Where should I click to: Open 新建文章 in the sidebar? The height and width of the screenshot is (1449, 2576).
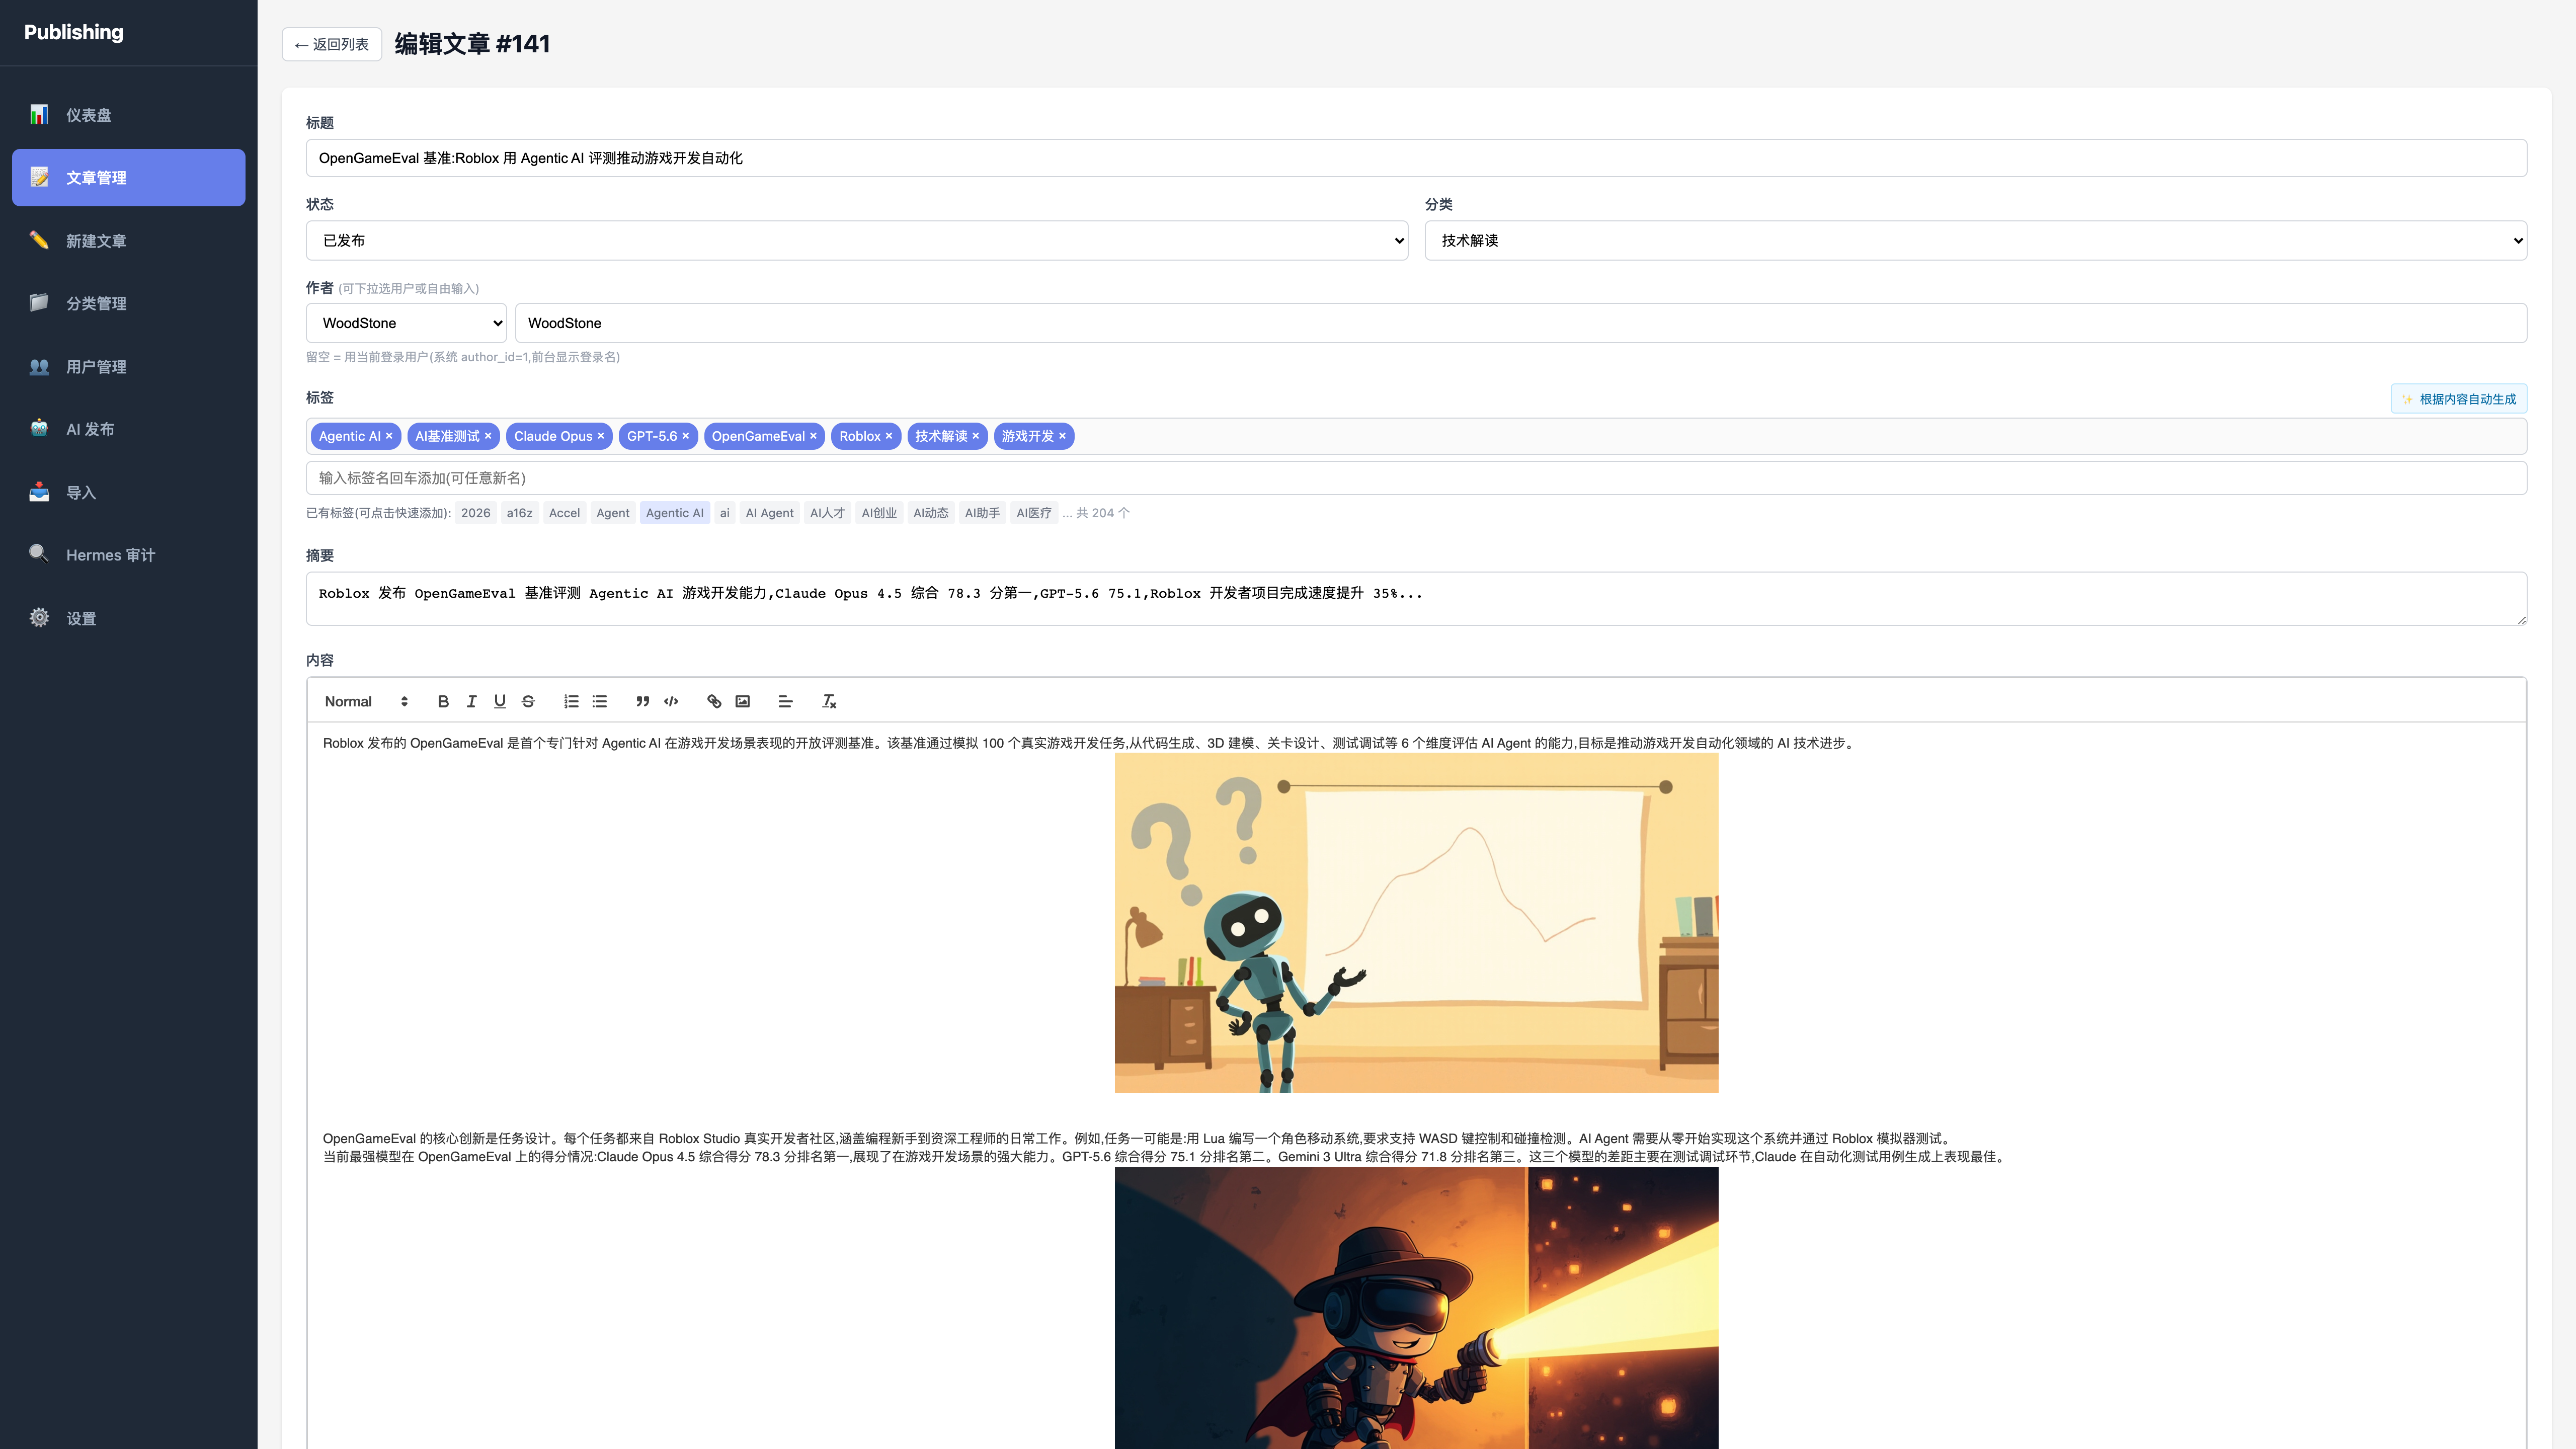(129, 241)
